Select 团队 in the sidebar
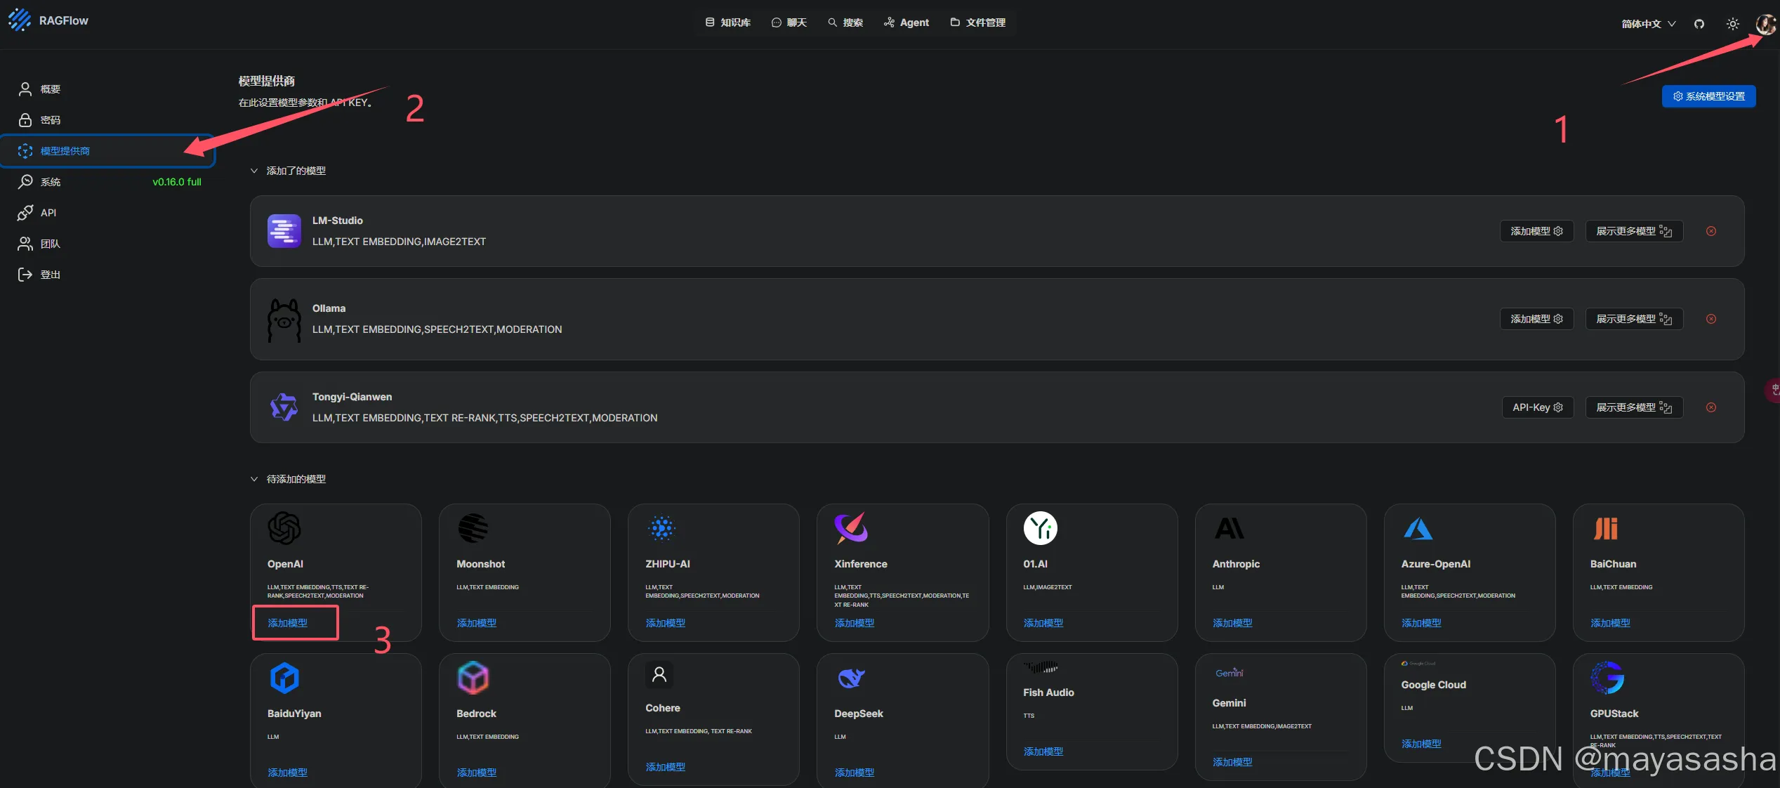This screenshot has width=1780, height=788. click(109, 244)
